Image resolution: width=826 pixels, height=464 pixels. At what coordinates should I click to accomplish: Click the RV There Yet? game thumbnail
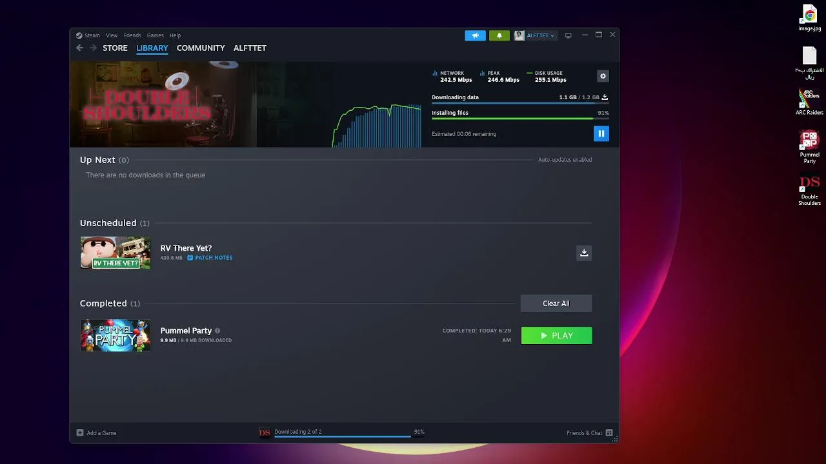click(116, 253)
